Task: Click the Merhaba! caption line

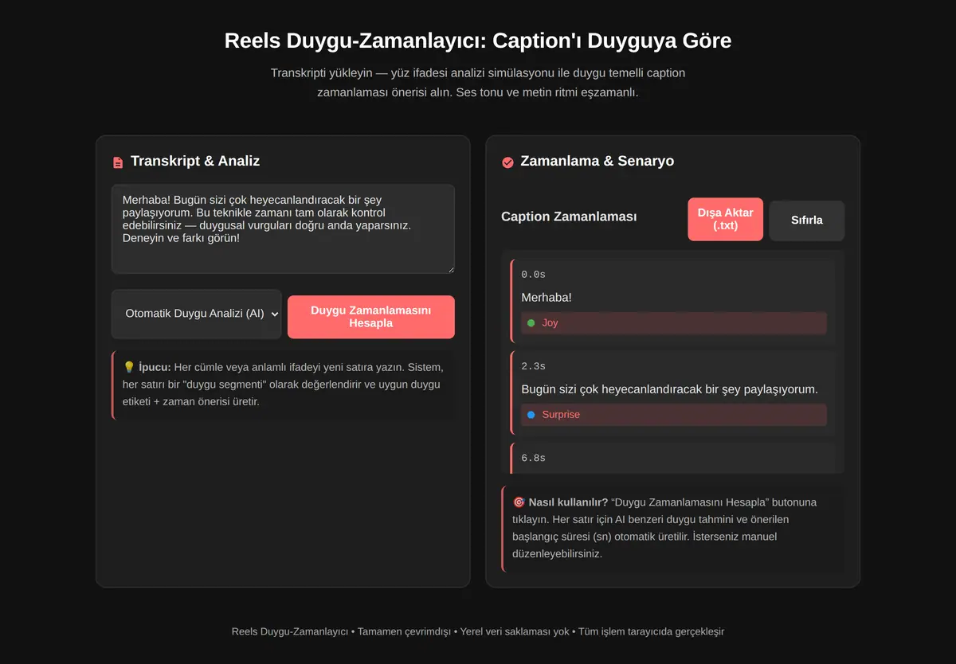Action: 547,298
